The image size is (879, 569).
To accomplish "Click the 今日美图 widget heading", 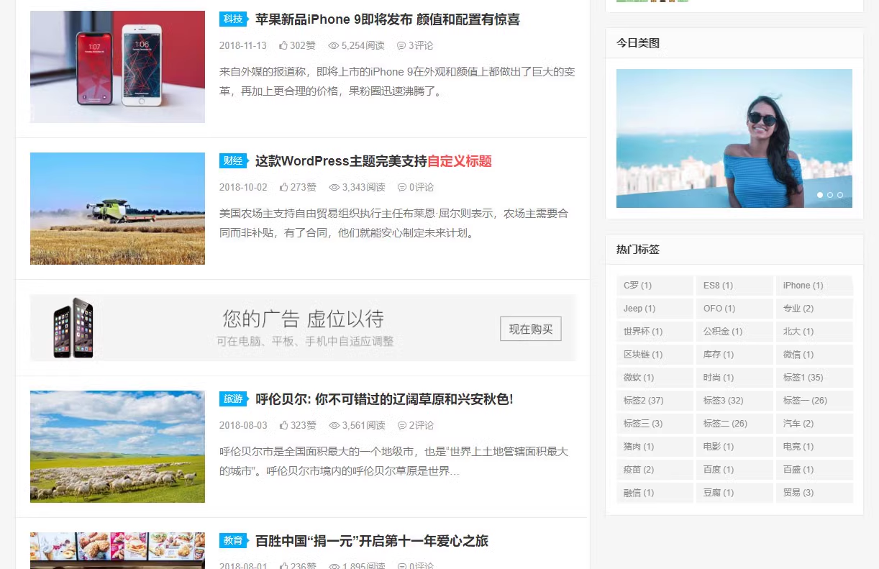I will tap(638, 43).
